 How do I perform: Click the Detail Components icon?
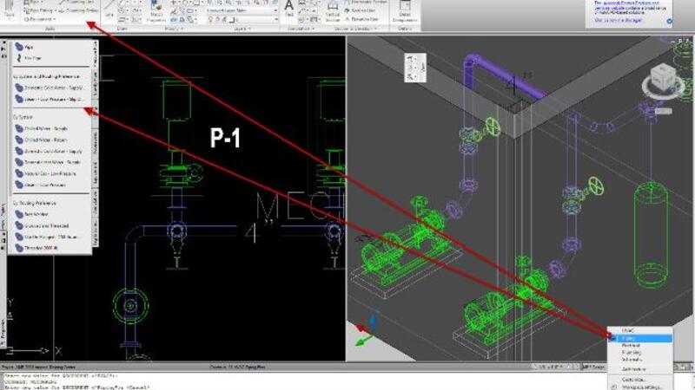(x=405, y=11)
